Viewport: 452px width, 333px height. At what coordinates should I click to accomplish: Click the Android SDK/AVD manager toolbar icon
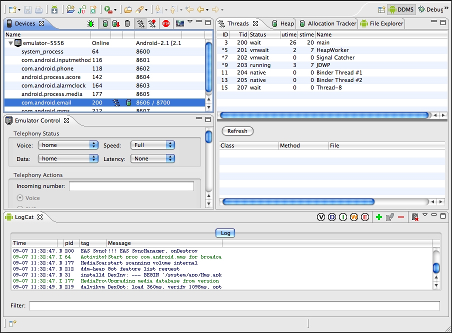pyautogui.click(x=54, y=10)
